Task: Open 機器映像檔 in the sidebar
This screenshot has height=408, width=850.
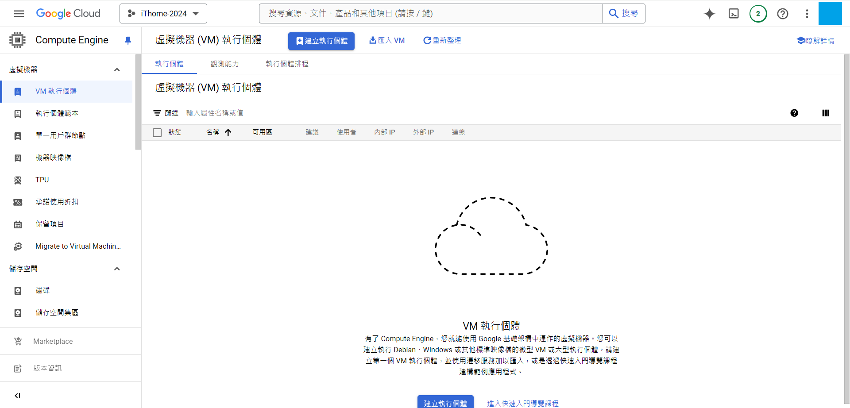Action: coord(67,158)
